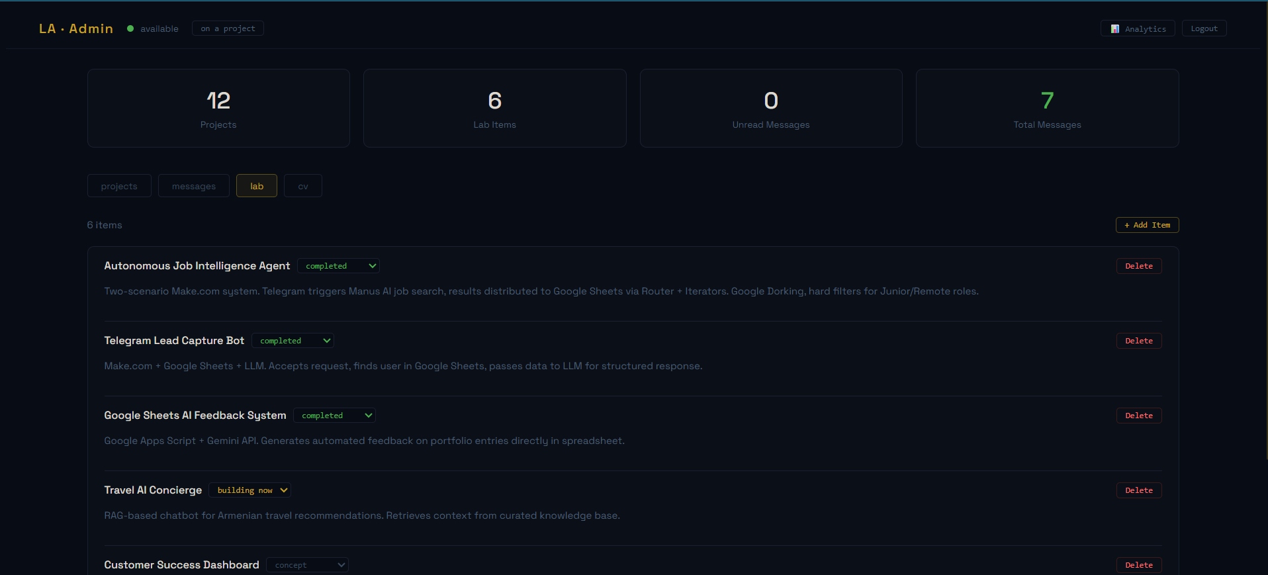
Task: Select the lab tab
Action: pos(257,186)
